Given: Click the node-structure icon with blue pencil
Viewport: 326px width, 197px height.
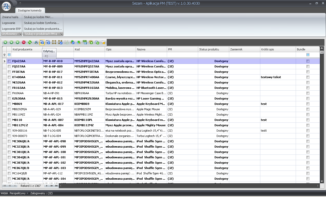Looking at the screenshot, I should click(x=60, y=42).
